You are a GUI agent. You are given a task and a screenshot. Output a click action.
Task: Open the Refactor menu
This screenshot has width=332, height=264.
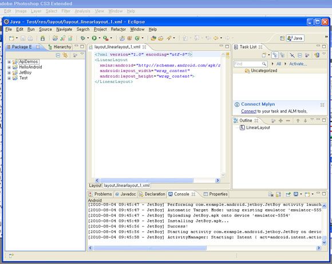(x=118, y=29)
